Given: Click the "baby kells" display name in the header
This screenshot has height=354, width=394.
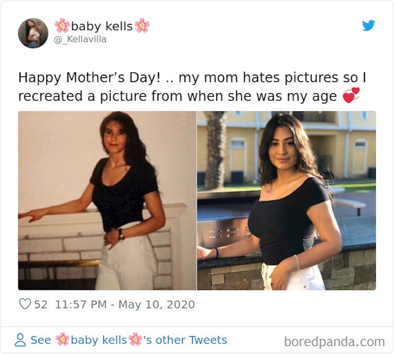Looking at the screenshot, I should coord(102,26).
